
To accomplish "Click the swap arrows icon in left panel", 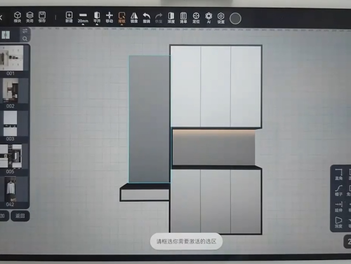I will [25, 31].
